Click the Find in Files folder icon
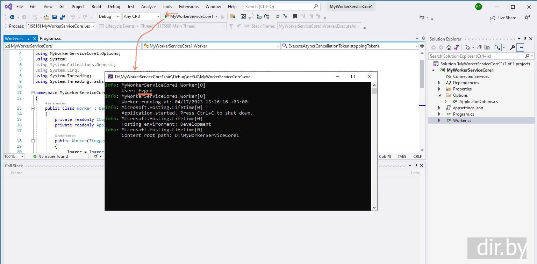The image size is (537, 264). point(233,16)
